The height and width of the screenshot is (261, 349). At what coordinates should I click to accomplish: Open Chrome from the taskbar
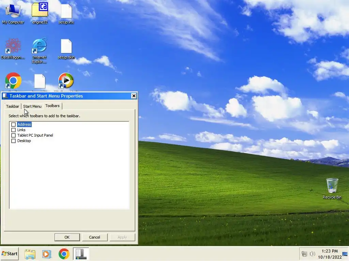coord(64,254)
